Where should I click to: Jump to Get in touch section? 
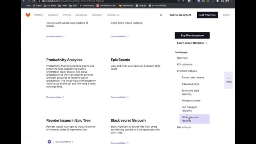click(184, 127)
